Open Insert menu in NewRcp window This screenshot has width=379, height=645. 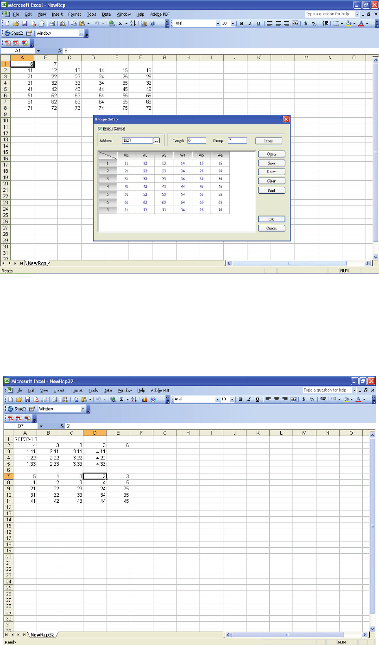(57, 14)
